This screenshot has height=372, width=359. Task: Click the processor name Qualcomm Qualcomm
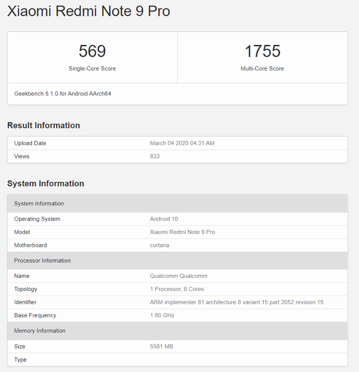pos(178,276)
